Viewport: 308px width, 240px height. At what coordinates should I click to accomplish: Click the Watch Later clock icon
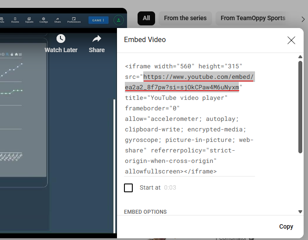pyautogui.click(x=61, y=39)
